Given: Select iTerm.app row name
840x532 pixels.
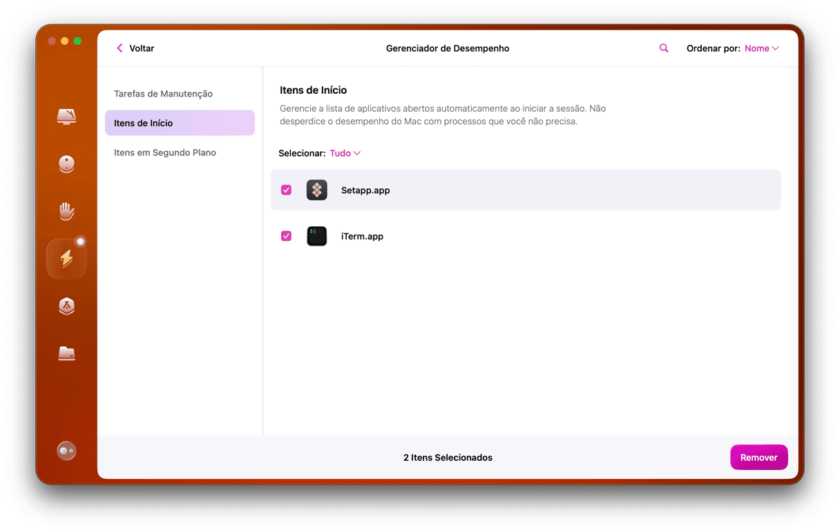Looking at the screenshot, I should [362, 236].
